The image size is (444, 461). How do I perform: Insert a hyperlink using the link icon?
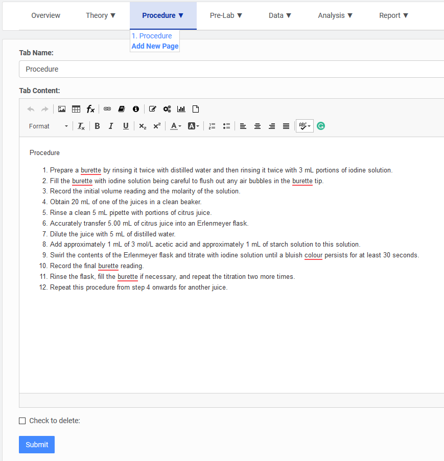(x=107, y=109)
